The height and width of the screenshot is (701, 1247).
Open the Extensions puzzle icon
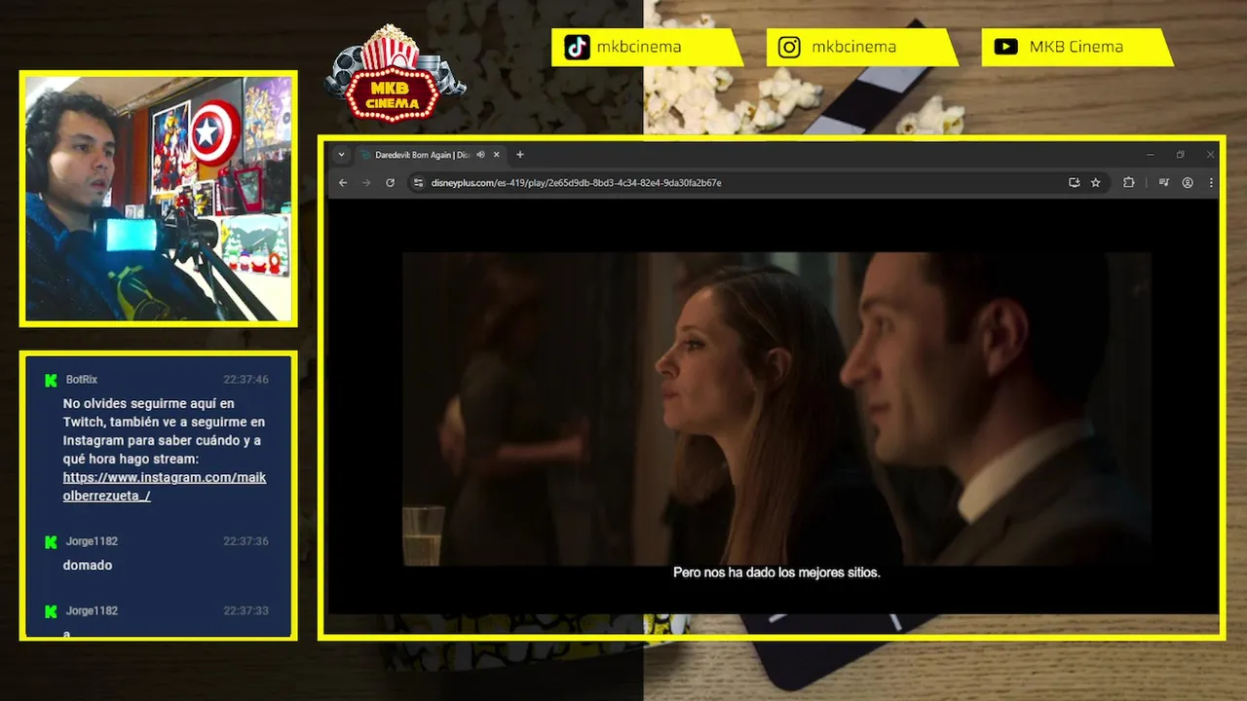click(1129, 183)
